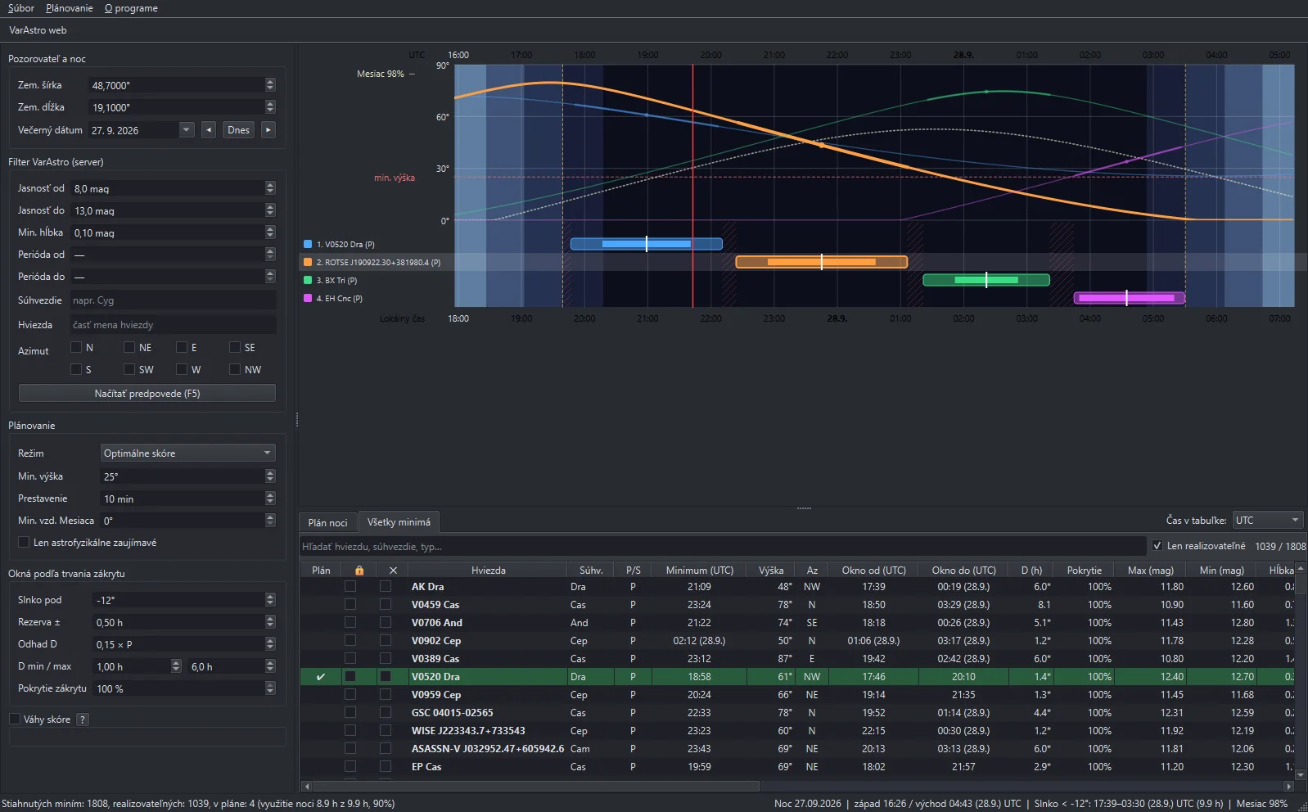Toggle the SW azimuth checkbox
Image resolution: width=1308 pixels, height=812 pixels.
coord(129,369)
